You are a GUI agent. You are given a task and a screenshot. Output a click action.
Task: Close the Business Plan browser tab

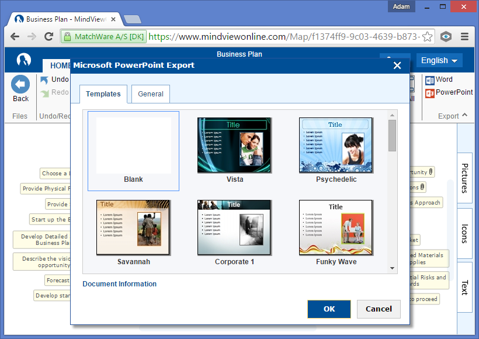point(113,19)
